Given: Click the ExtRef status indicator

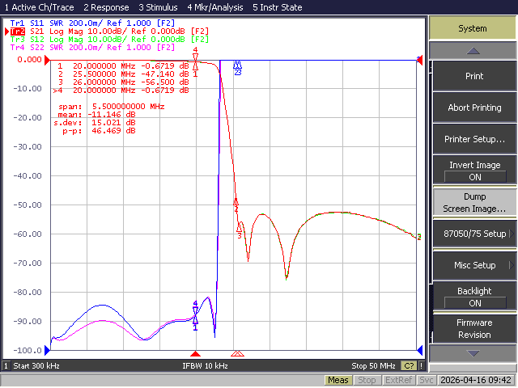Looking at the screenshot, I should tap(398, 381).
